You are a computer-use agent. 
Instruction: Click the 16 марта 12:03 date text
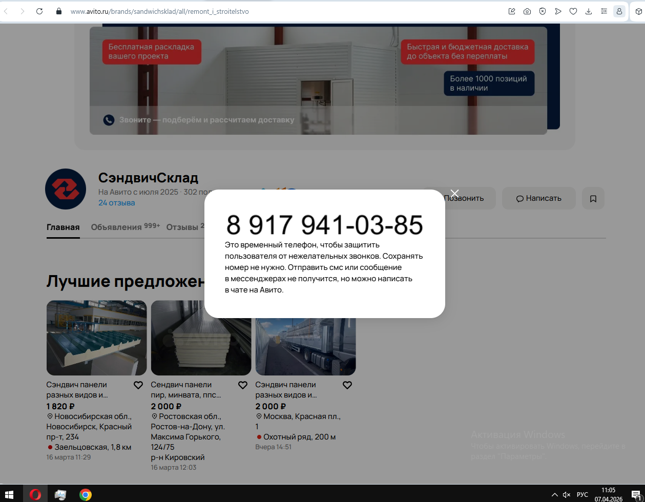click(173, 467)
